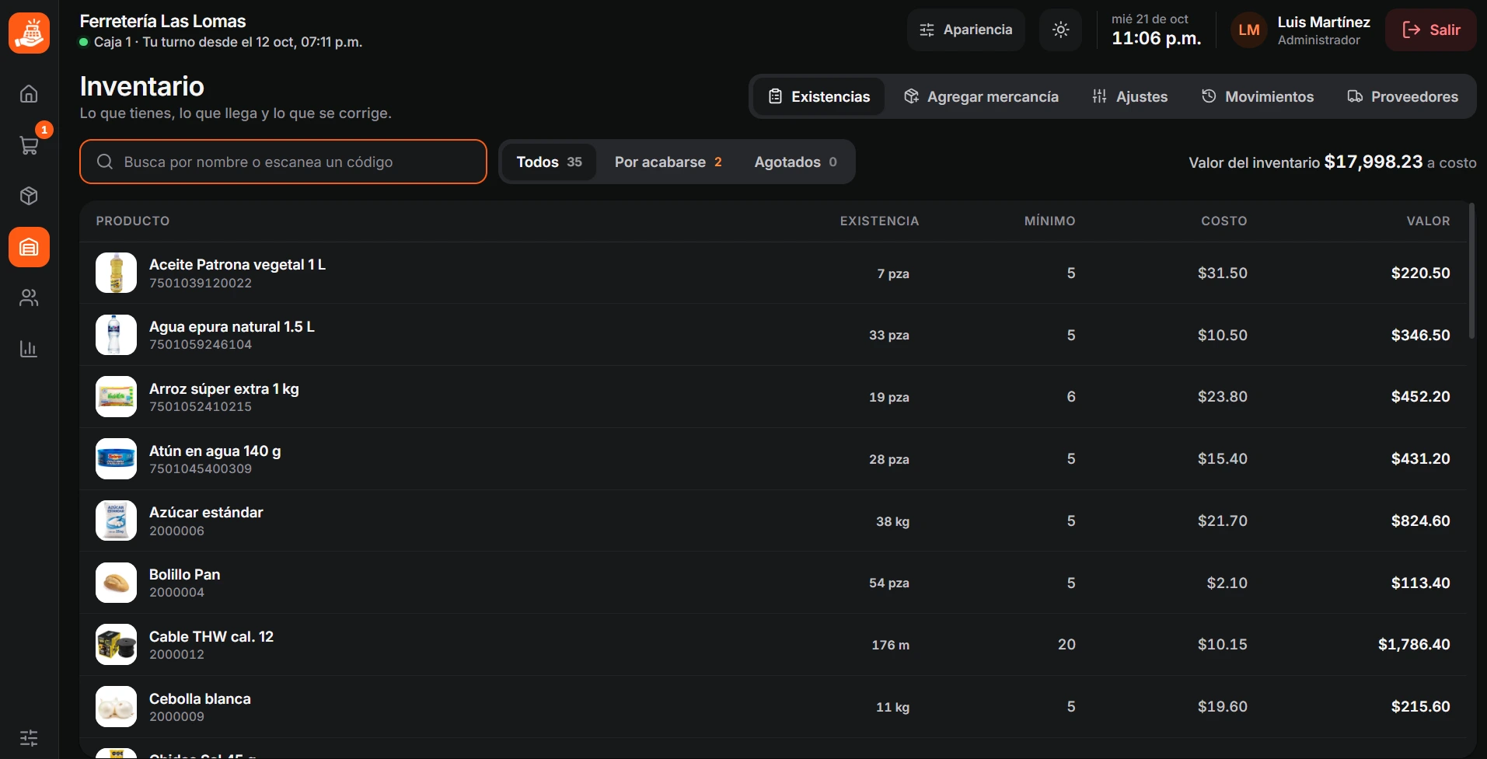Click the Arroz súper extra thumbnail
This screenshot has height=759, width=1487.
(116, 396)
